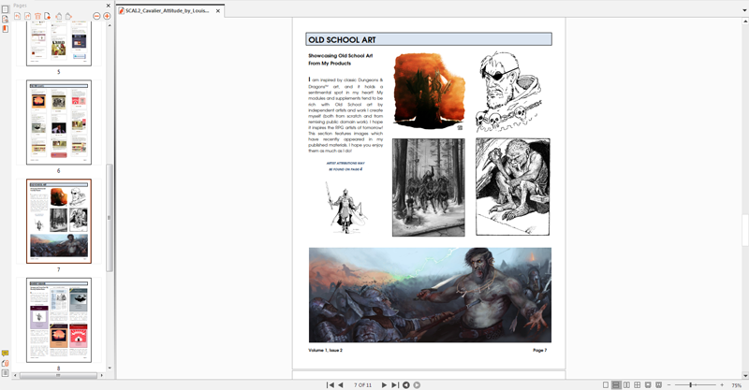The image size is (749, 390).
Task: Switch to single page view mode
Action: tap(606, 384)
